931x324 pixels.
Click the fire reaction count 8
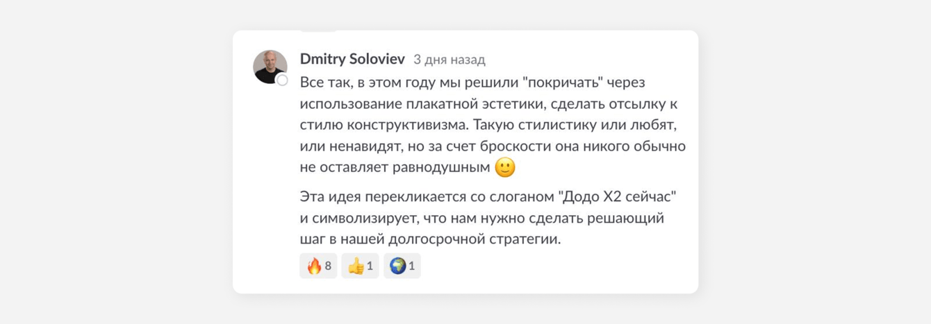tap(328, 266)
